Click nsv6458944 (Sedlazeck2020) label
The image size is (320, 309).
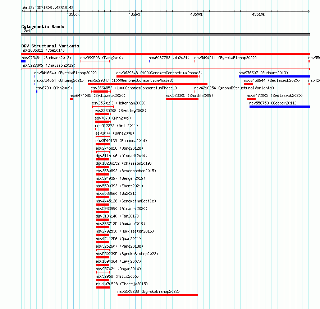tap(272, 80)
